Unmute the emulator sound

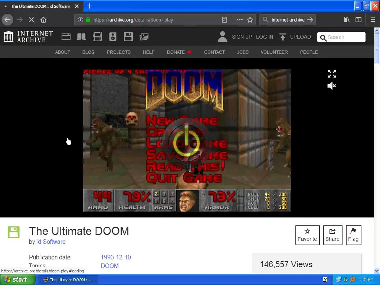331,86
